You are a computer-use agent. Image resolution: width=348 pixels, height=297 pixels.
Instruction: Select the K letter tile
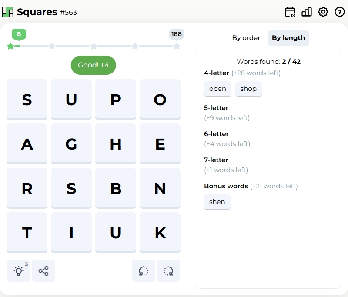(160, 233)
